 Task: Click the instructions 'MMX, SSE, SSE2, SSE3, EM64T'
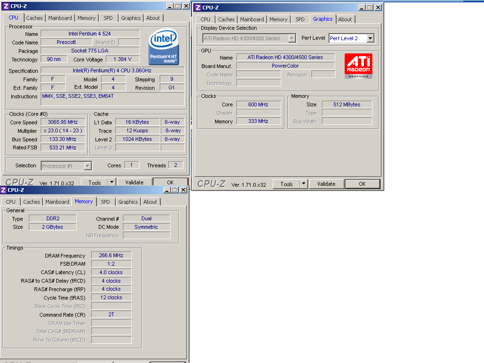[112, 99]
